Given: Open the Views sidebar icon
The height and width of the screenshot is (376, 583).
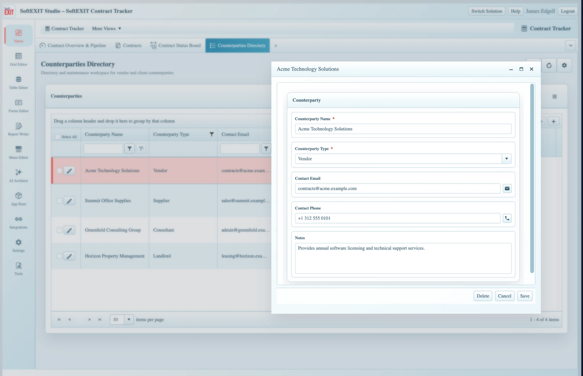Looking at the screenshot, I should (x=19, y=36).
